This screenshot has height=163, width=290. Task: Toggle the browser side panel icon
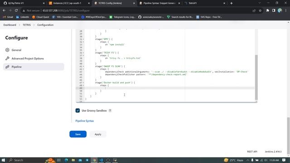pos(274,10)
